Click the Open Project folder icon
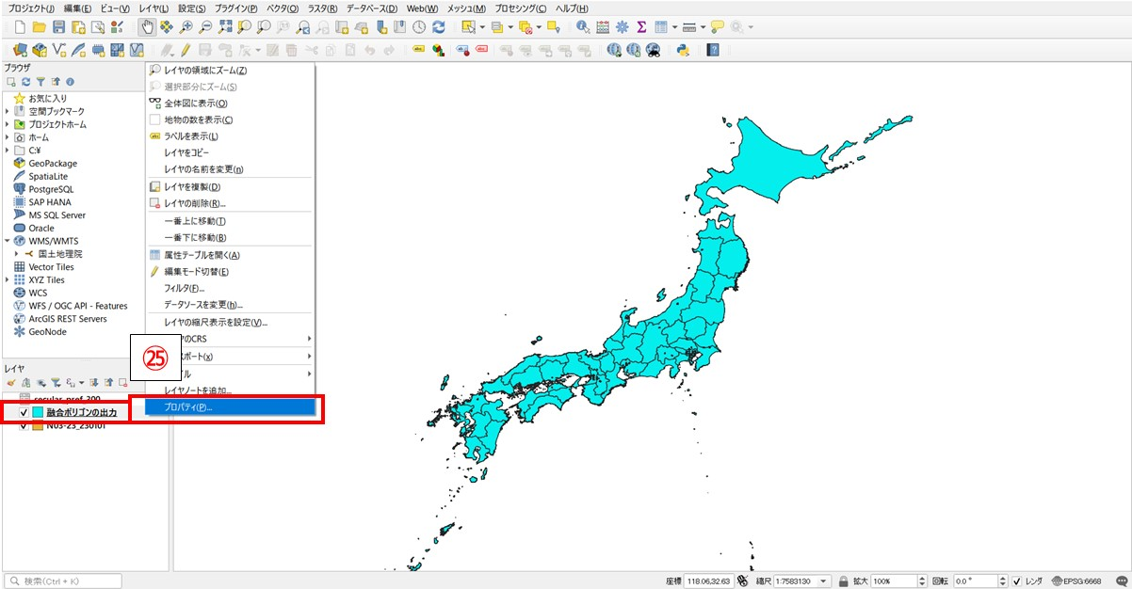This screenshot has height=589, width=1132. tap(39, 27)
